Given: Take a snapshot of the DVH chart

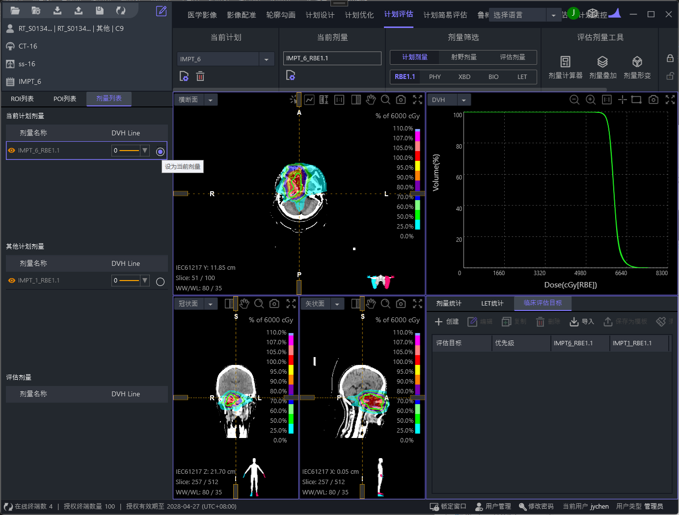Looking at the screenshot, I should point(653,100).
